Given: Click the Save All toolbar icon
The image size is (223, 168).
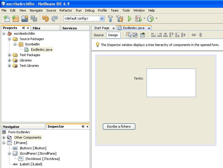Looking at the screenshot, I should coord(34,19).
